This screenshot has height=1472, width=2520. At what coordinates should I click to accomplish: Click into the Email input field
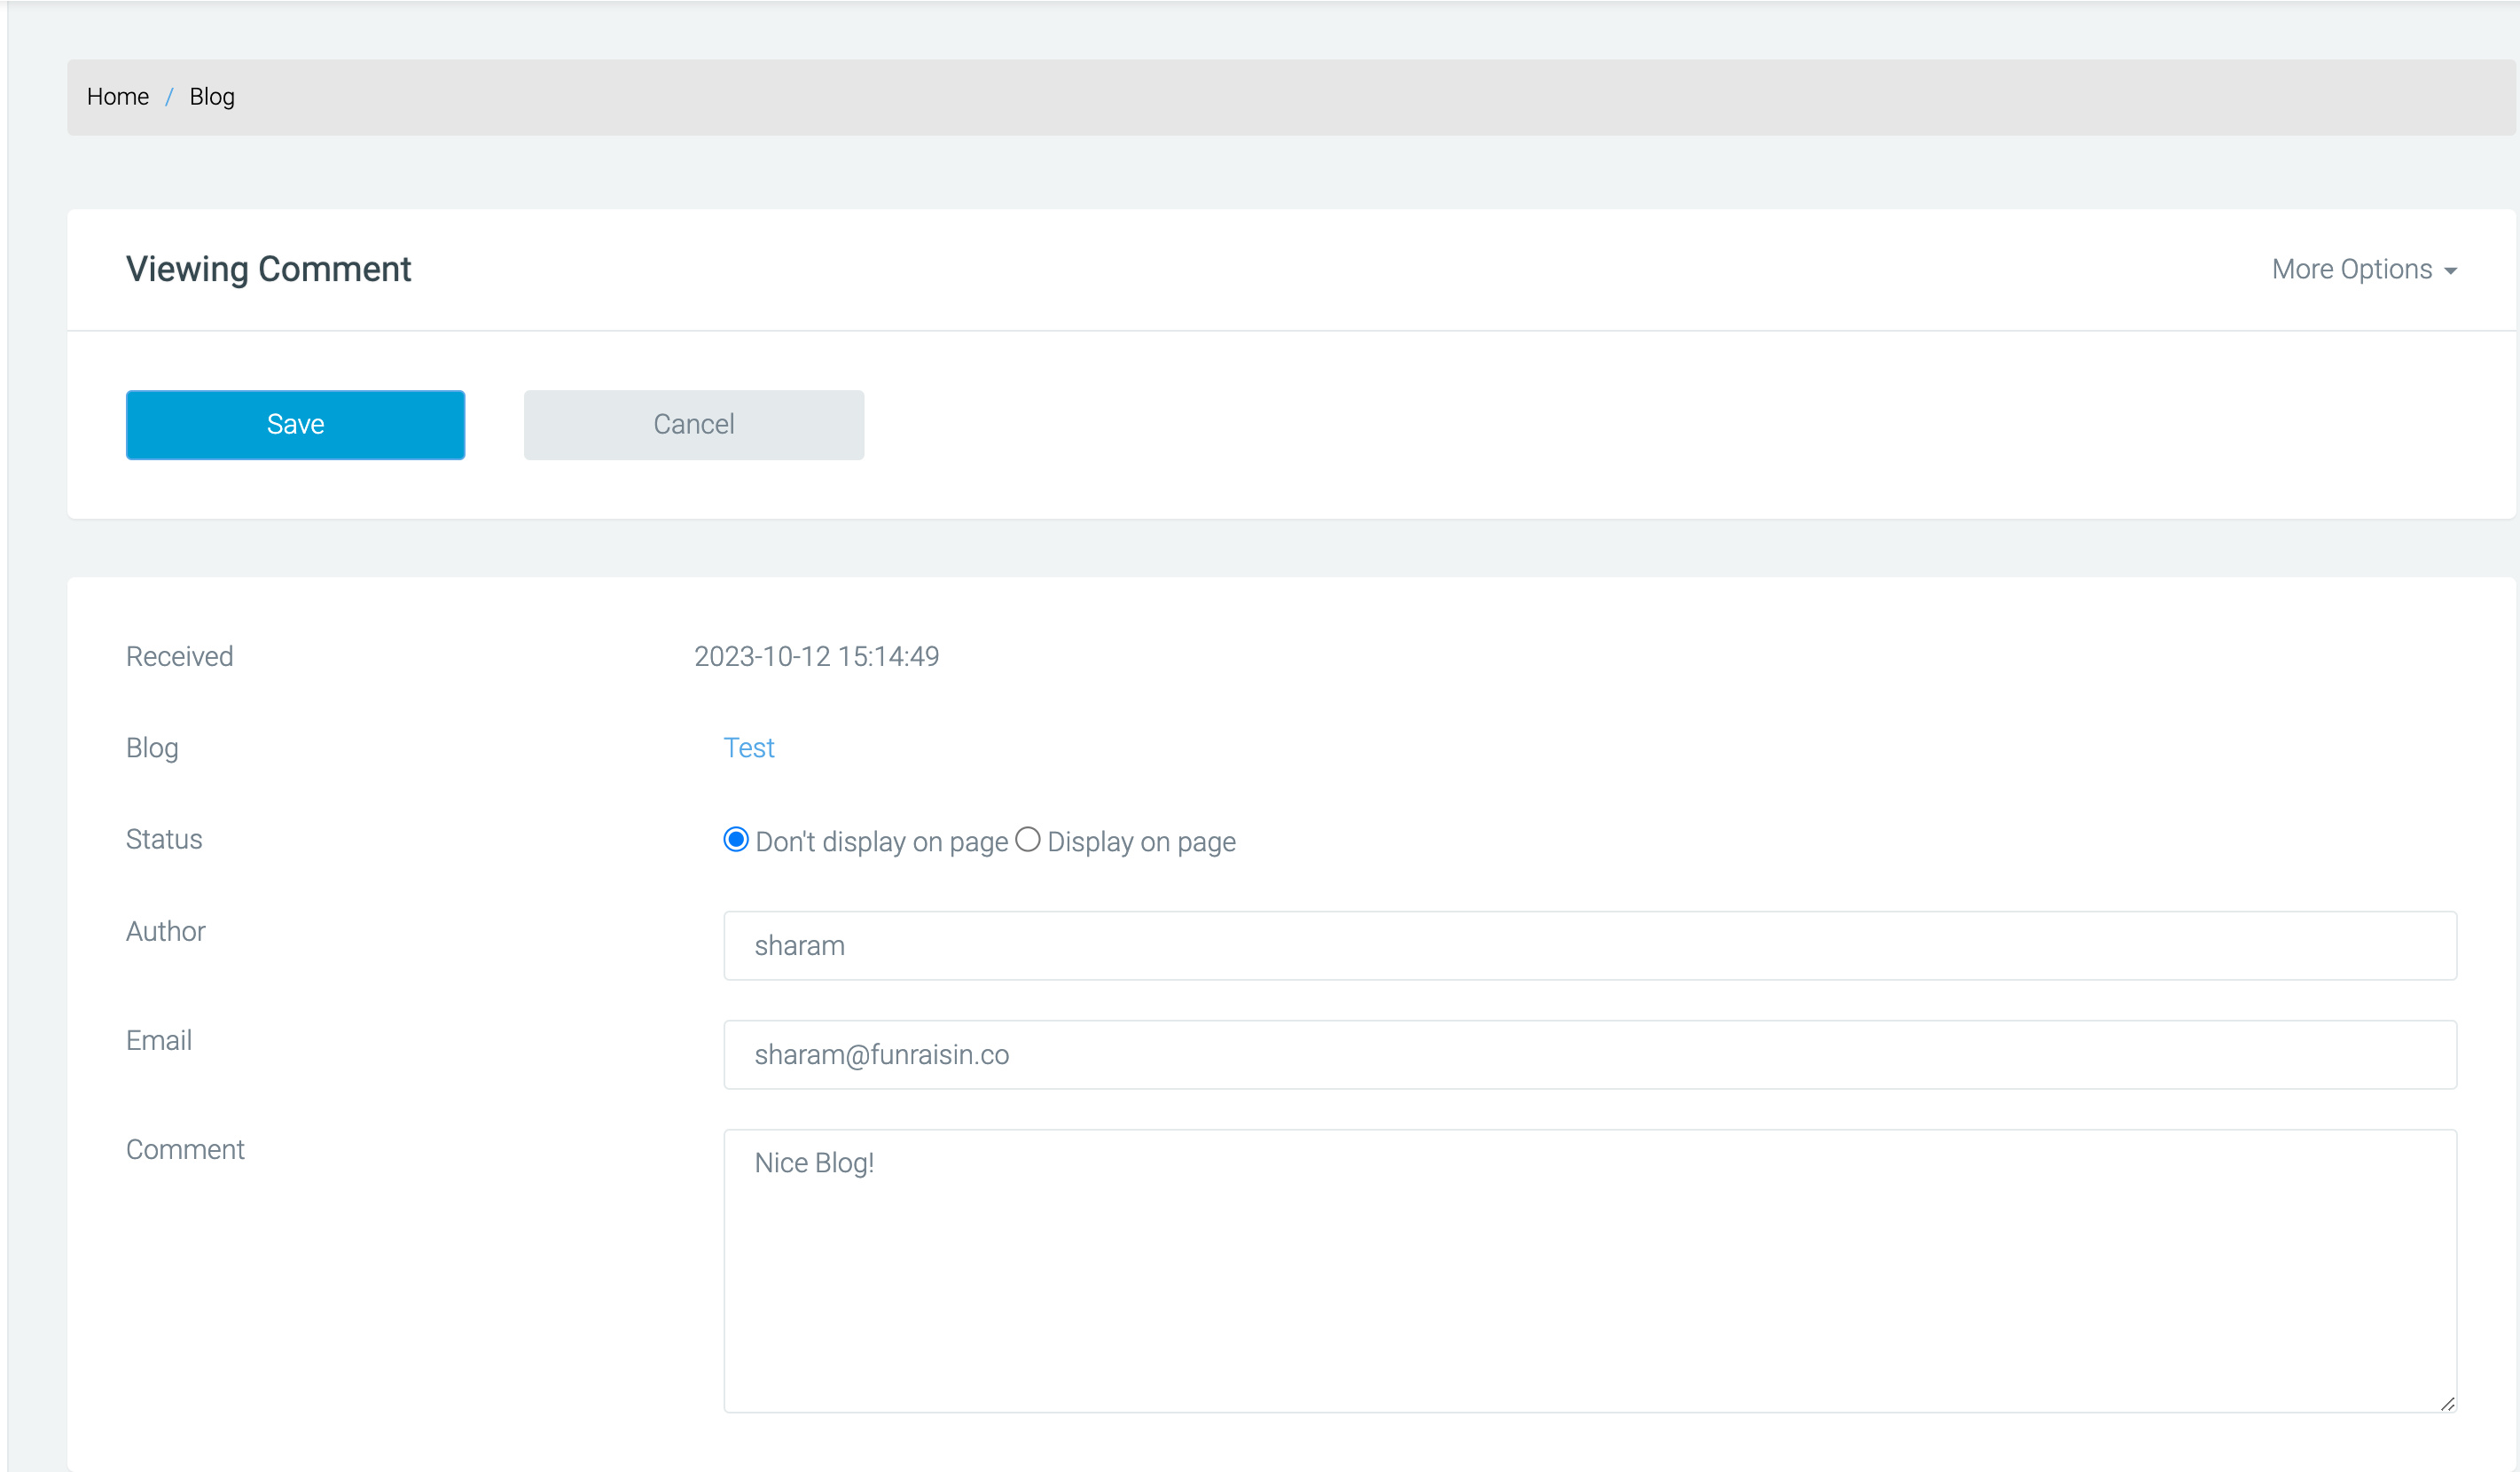click(x=1590, y=1055)
